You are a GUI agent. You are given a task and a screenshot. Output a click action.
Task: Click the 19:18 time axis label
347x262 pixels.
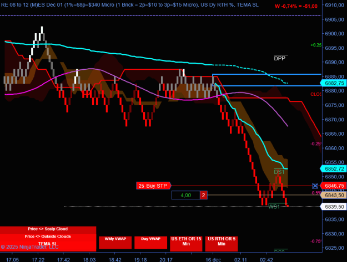140,260
